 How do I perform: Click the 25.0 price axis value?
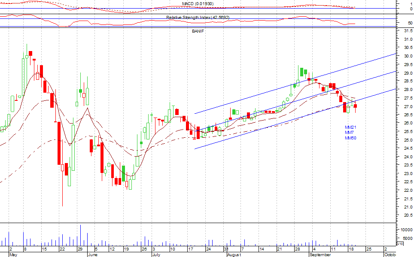click(x=408, y=140)
